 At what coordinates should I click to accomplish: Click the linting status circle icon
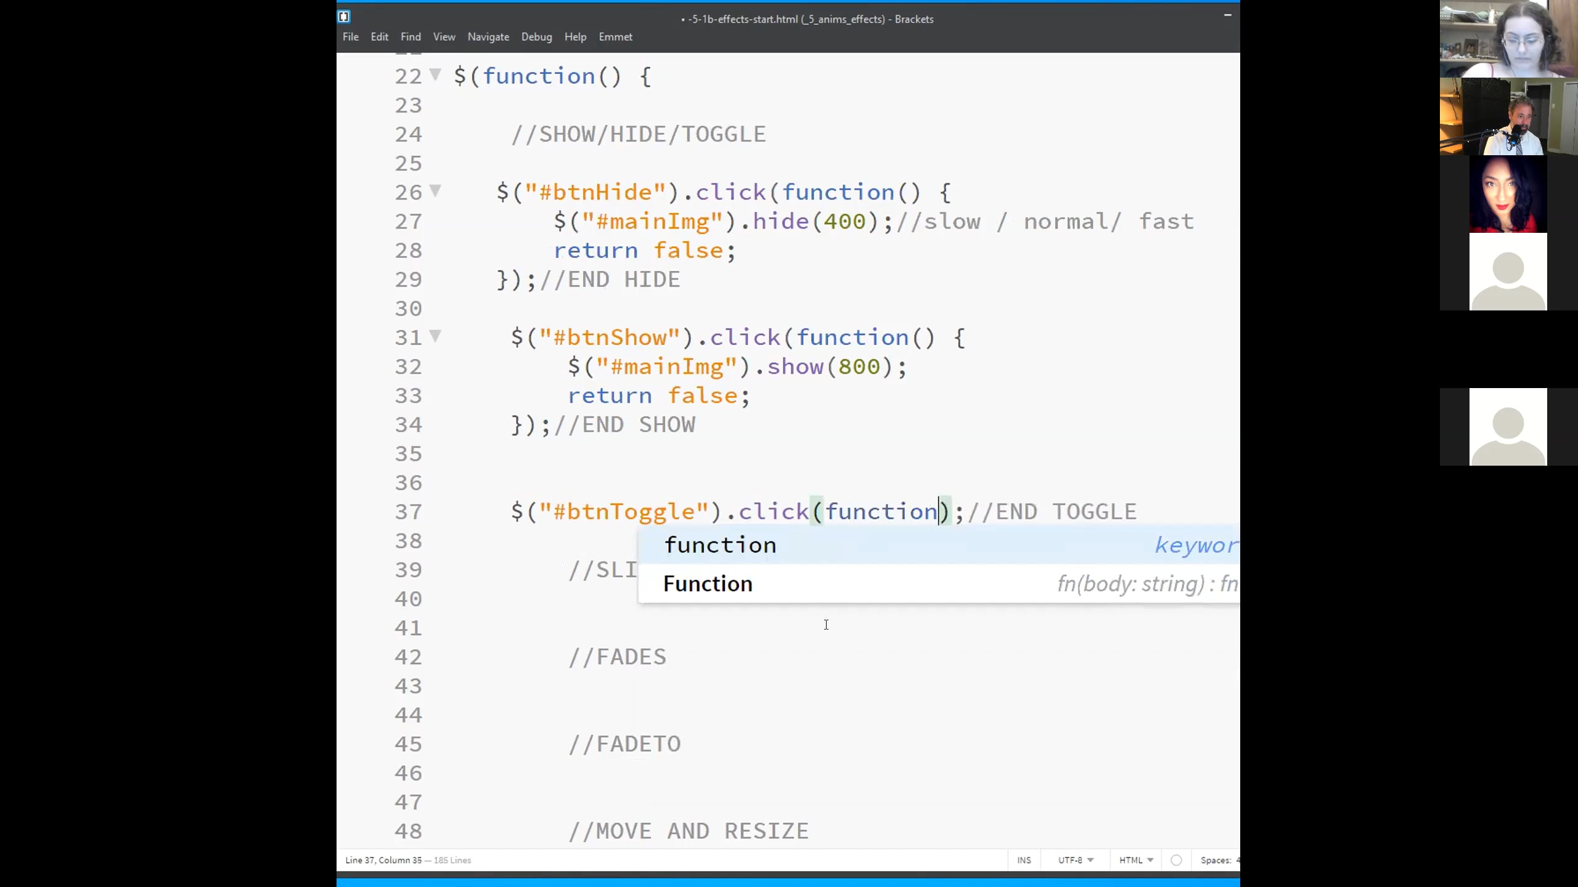(1176, 861)
